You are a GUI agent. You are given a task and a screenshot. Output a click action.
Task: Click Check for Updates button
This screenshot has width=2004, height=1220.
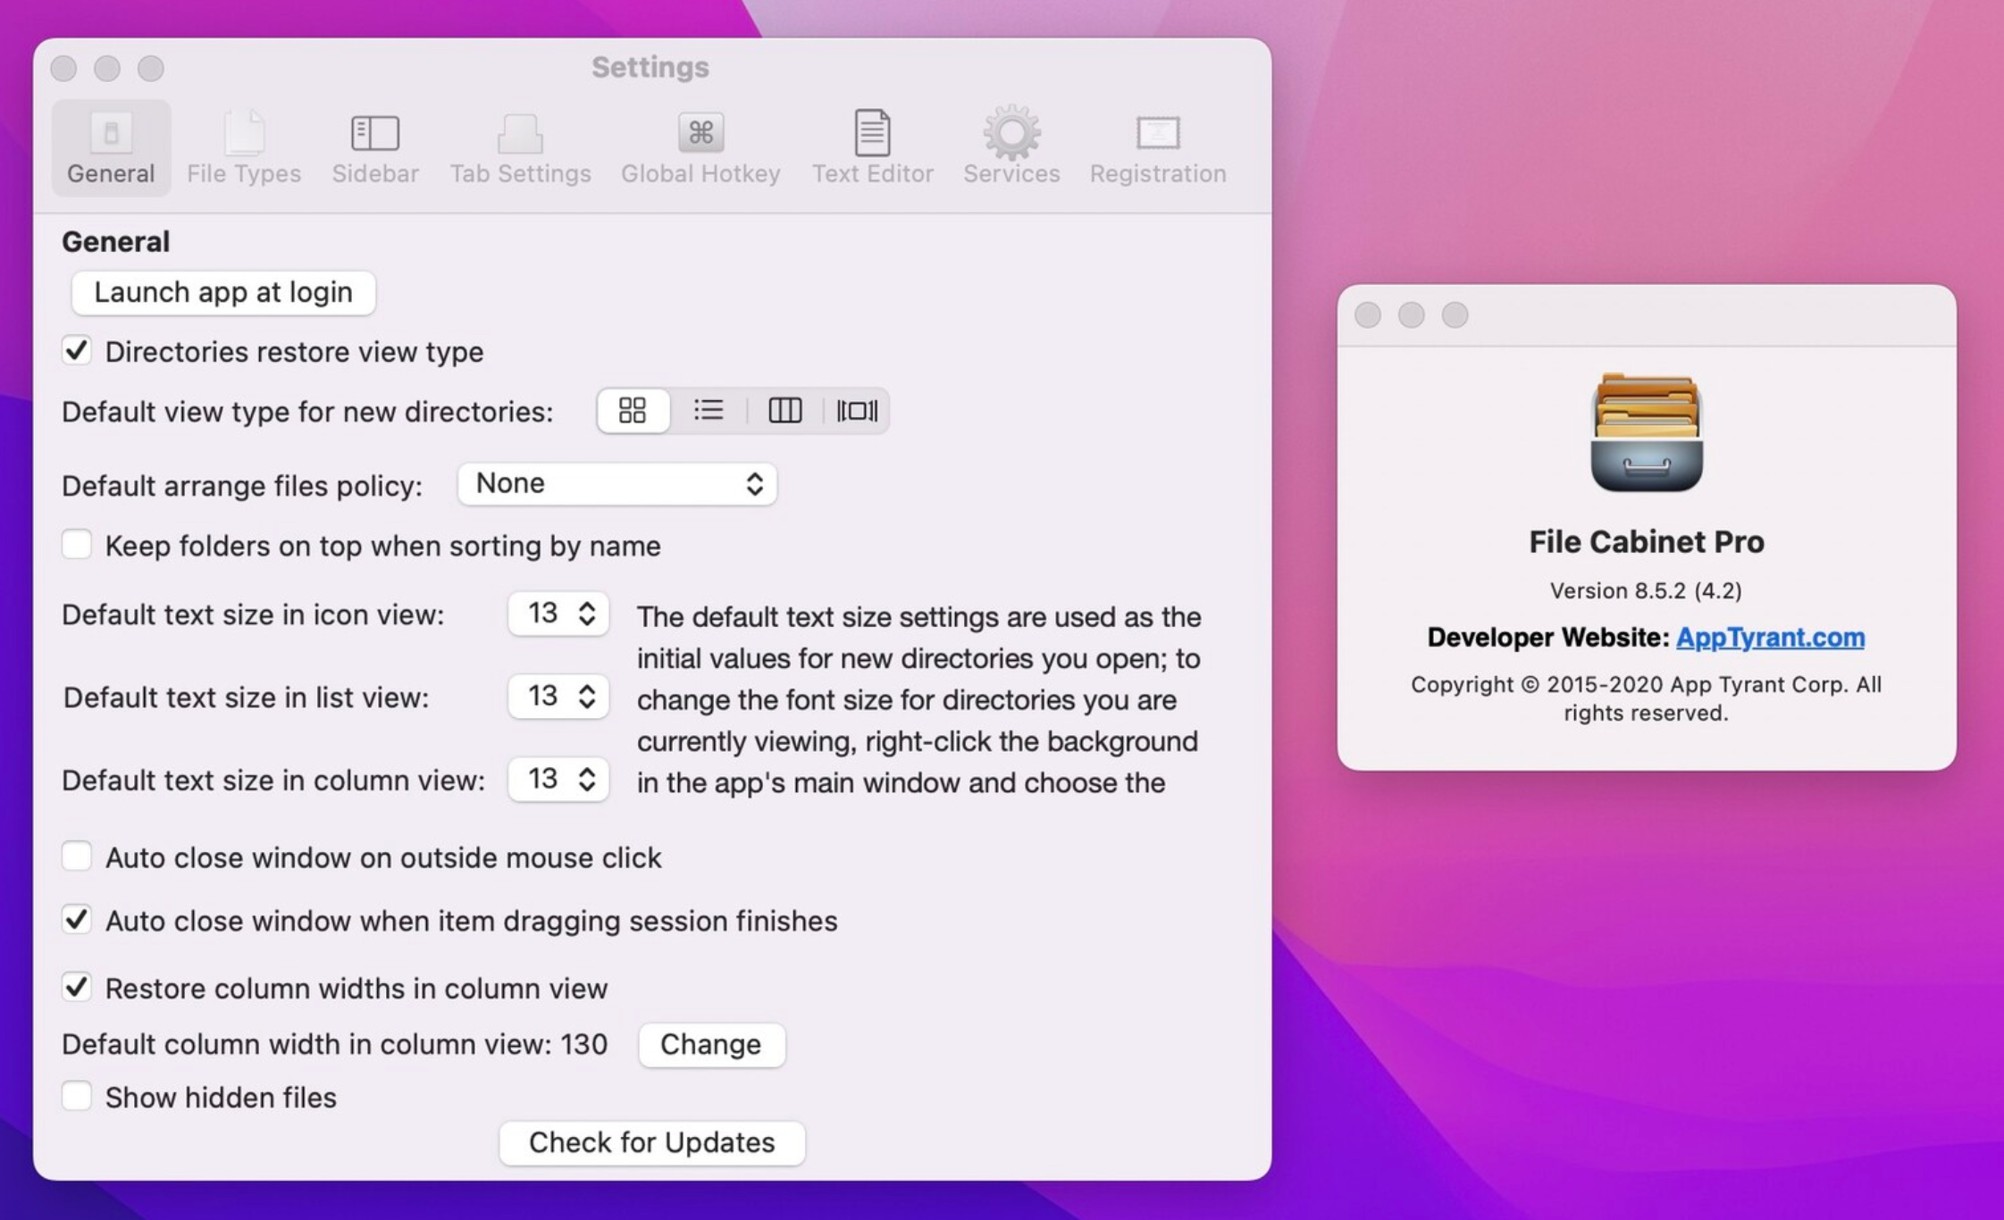click(652, 1142)
